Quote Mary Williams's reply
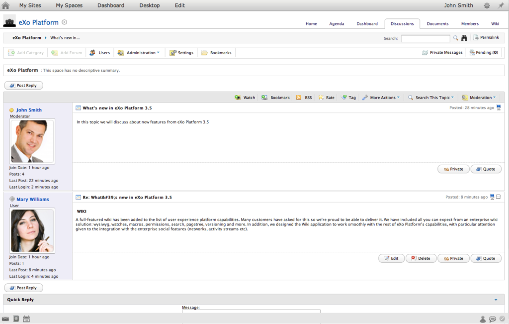Viewport: 509px width, 324px height. click(486, 258)
